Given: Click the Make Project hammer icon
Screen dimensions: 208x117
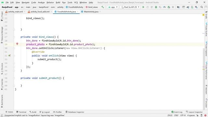Looking at the screenshot, I should pos(103,7).
